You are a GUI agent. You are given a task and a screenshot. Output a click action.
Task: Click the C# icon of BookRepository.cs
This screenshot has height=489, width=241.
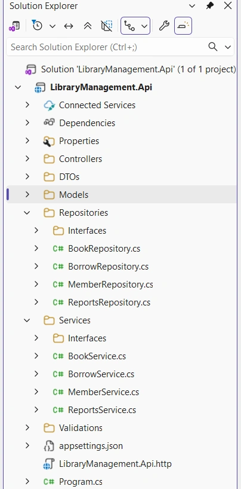pos(58,249)
